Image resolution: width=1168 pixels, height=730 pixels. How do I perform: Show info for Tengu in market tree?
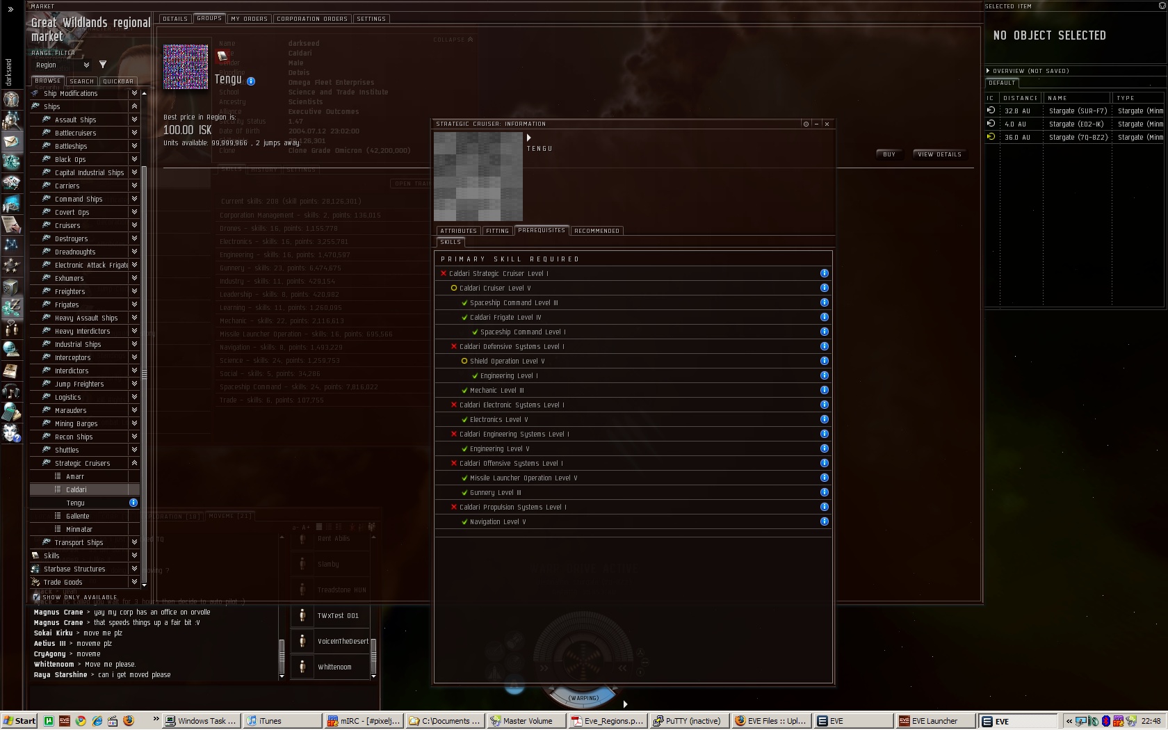coord(133,503)
